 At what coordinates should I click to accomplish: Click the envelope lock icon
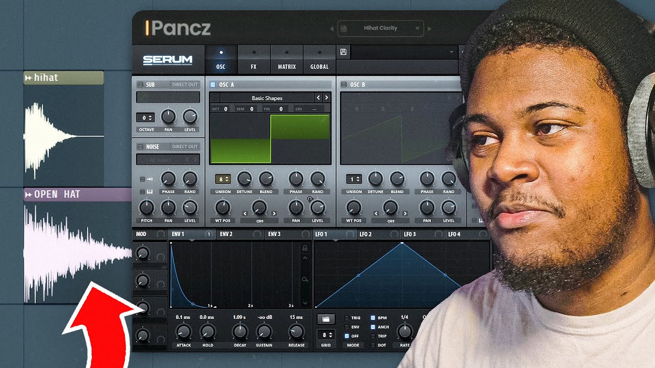[x=305, y=248]
